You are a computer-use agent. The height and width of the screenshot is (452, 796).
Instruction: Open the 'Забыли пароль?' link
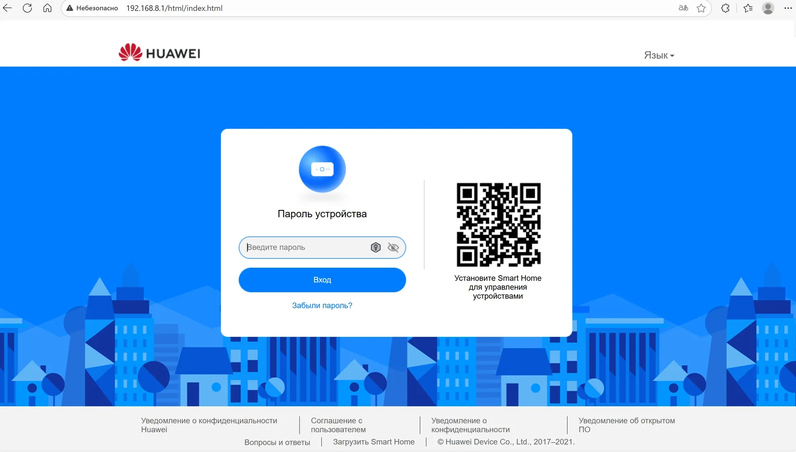pos(322,306)
